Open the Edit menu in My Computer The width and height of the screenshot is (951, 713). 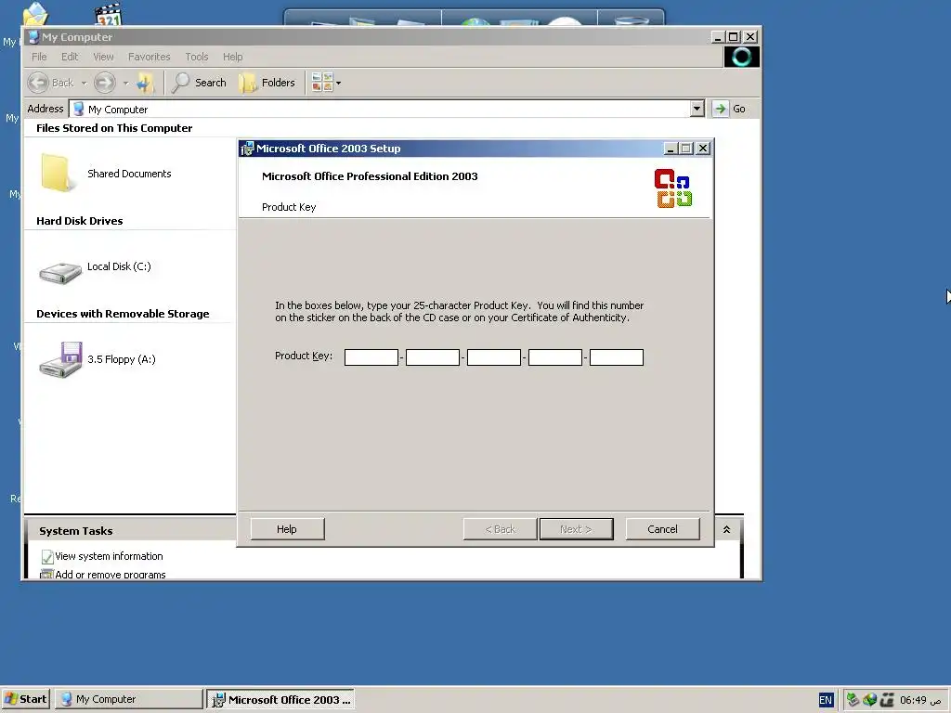point(70,57)
